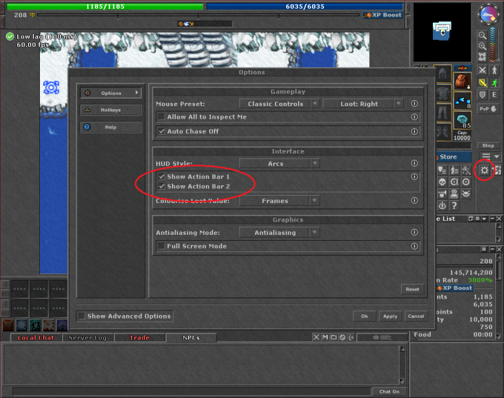Open the brown backpack inventory slot

click(462, 82)
